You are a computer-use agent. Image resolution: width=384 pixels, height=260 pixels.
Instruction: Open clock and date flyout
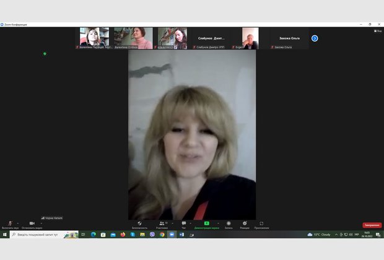point(367,235)
